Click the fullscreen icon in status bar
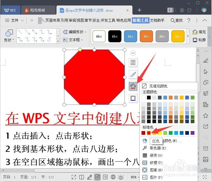The width and height of the screenshot is (212, 182). pos(74,177)
